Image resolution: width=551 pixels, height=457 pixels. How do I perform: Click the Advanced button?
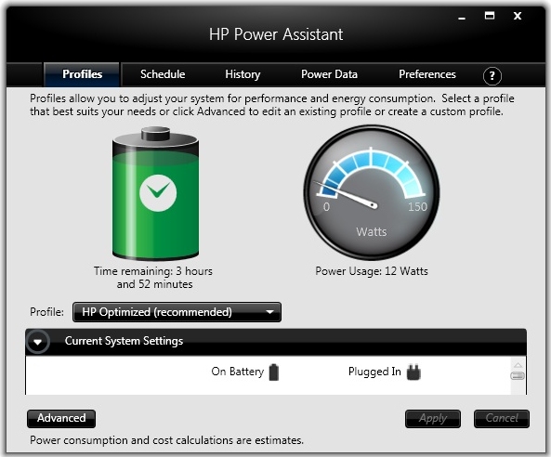click(61, 418)
